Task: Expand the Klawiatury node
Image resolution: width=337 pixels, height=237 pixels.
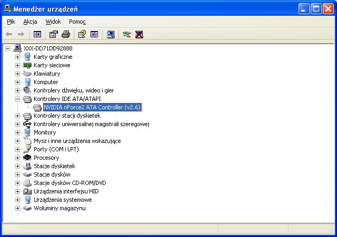Action: [17, 74]
